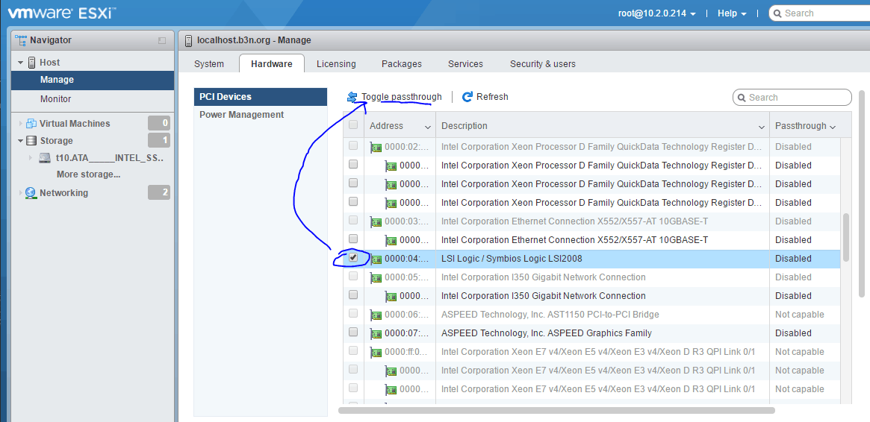Screen dimensions: 870x422
Task: Click magnifier icon in PCI devices search
Action: [x=742, y=98]
